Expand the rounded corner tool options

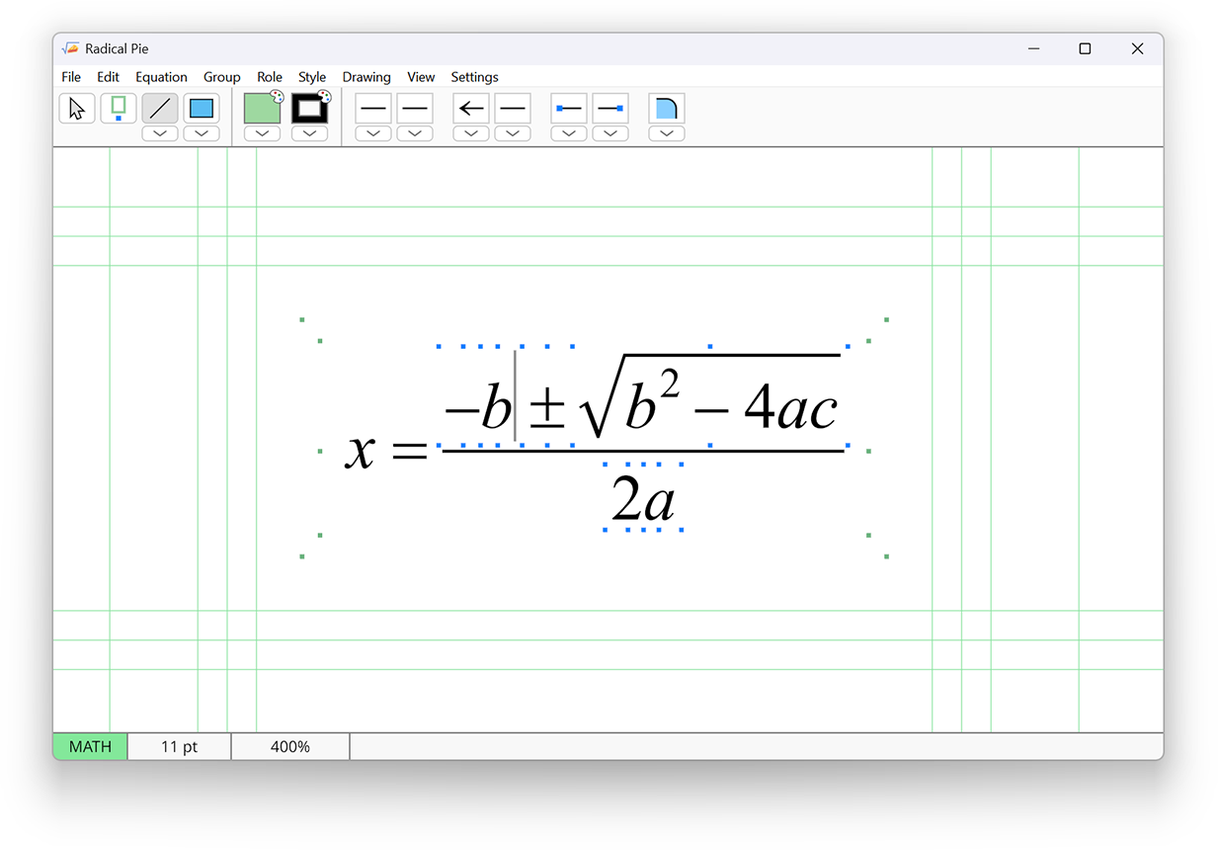click(666, 132)
